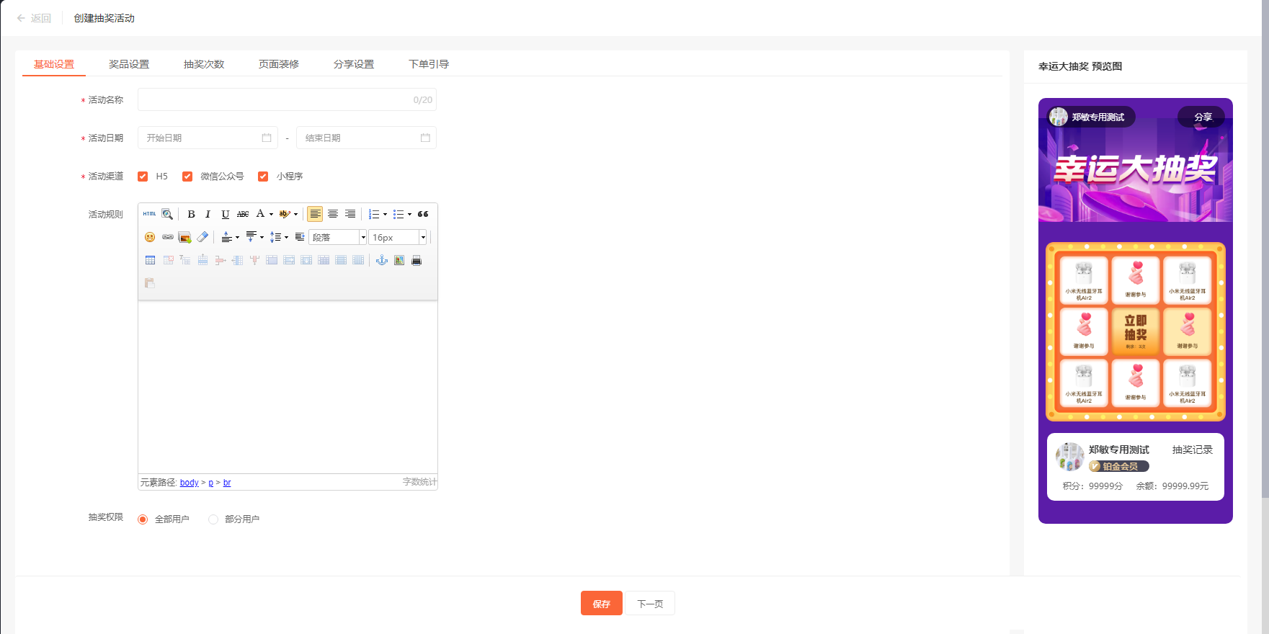
Task: Align text right
Action: point(350,214)
